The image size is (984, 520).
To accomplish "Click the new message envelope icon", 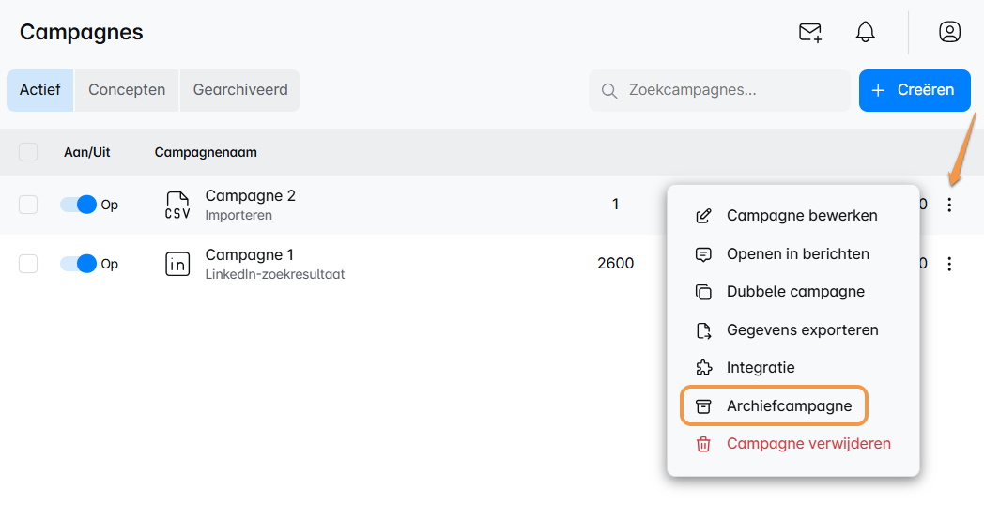I will pos(809,32).
